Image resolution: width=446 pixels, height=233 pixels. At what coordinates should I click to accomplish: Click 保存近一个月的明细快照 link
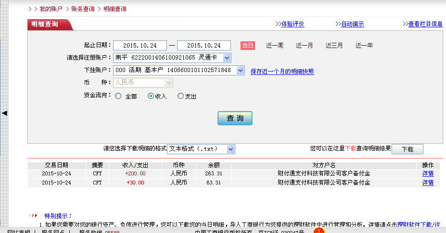[x=282, y=71]
